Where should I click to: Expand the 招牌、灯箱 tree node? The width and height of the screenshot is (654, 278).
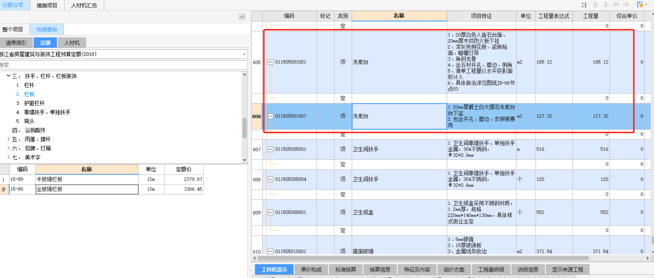click(x=8, y=148)
